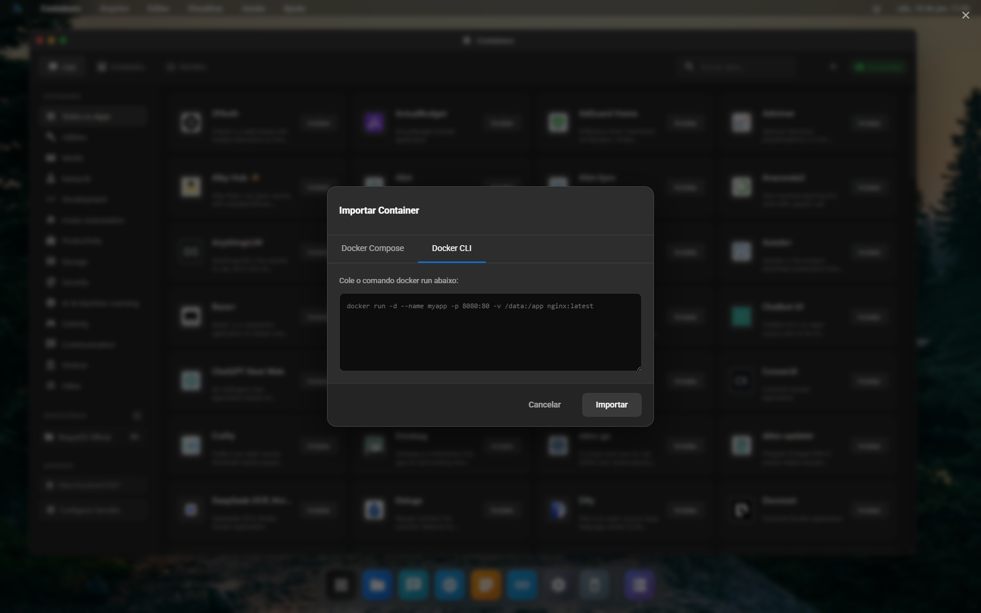
Task: Click the leftmost dark terminal icon in the dock
Action: tap(340, 585)
